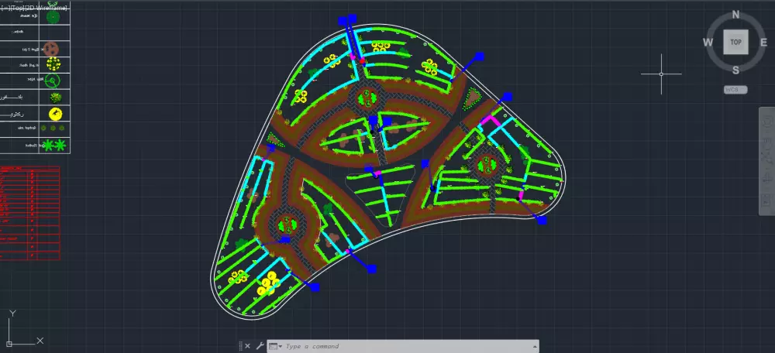
Task: Select the green outlined circle legend symbol
Action: click(x=53, y=81)
